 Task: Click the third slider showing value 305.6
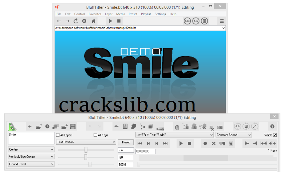click(x=86, y=165)
